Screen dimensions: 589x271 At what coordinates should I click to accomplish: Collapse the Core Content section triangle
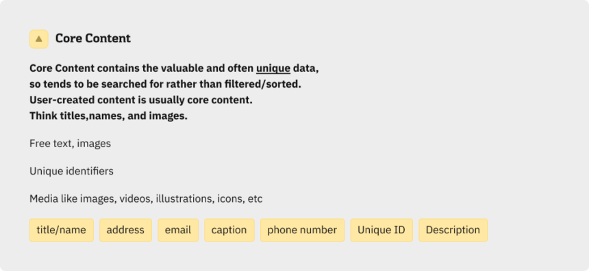coord(39,39)
